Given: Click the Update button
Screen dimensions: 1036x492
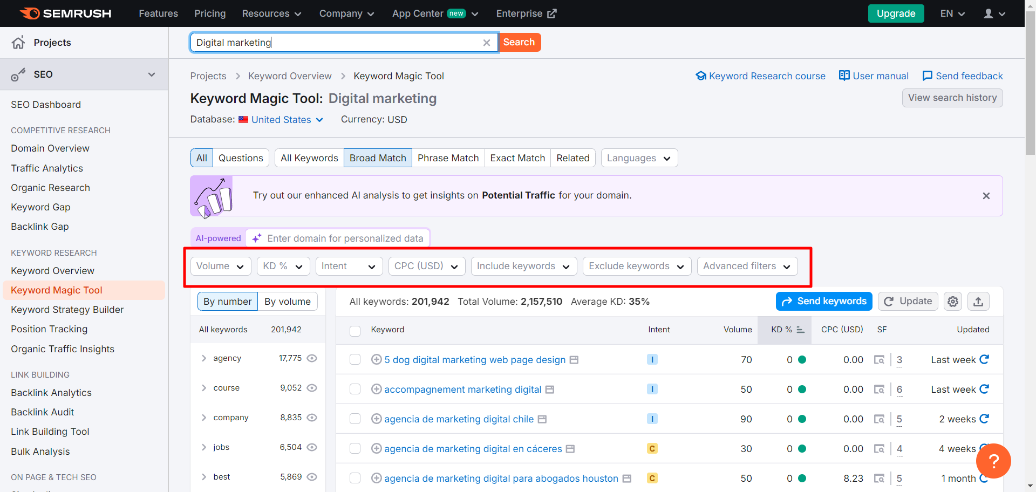Looking at the screenshot, I should tap(908, 302).
